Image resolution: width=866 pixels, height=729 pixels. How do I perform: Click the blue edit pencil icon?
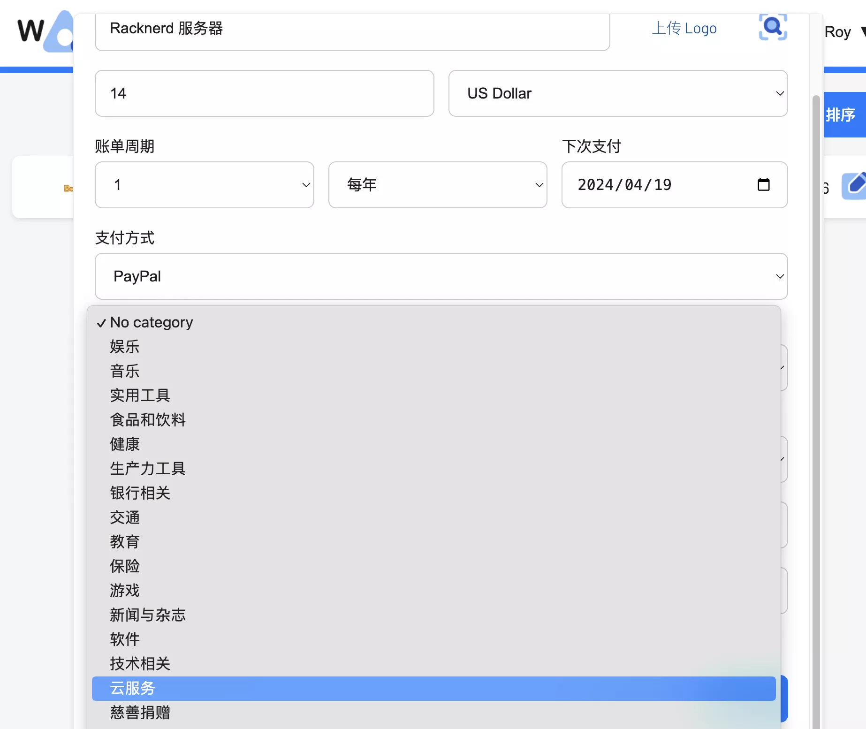[x=855, y=185]
